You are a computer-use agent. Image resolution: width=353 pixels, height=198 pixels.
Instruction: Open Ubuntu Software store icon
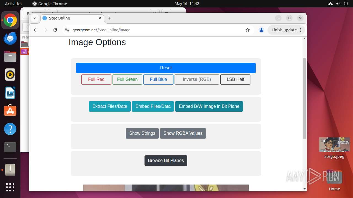(x=10, y=111)
